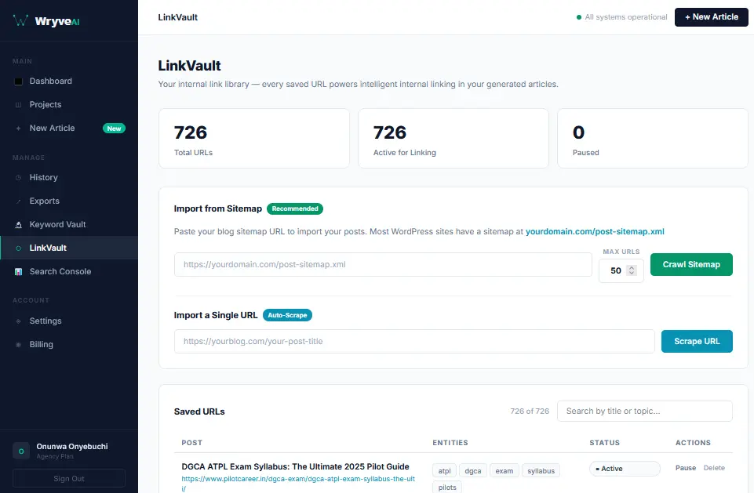Click the Onunwa Onyebuchi user name
The width and height of the screenshot is (754, 493).
(x=72, y=447)
